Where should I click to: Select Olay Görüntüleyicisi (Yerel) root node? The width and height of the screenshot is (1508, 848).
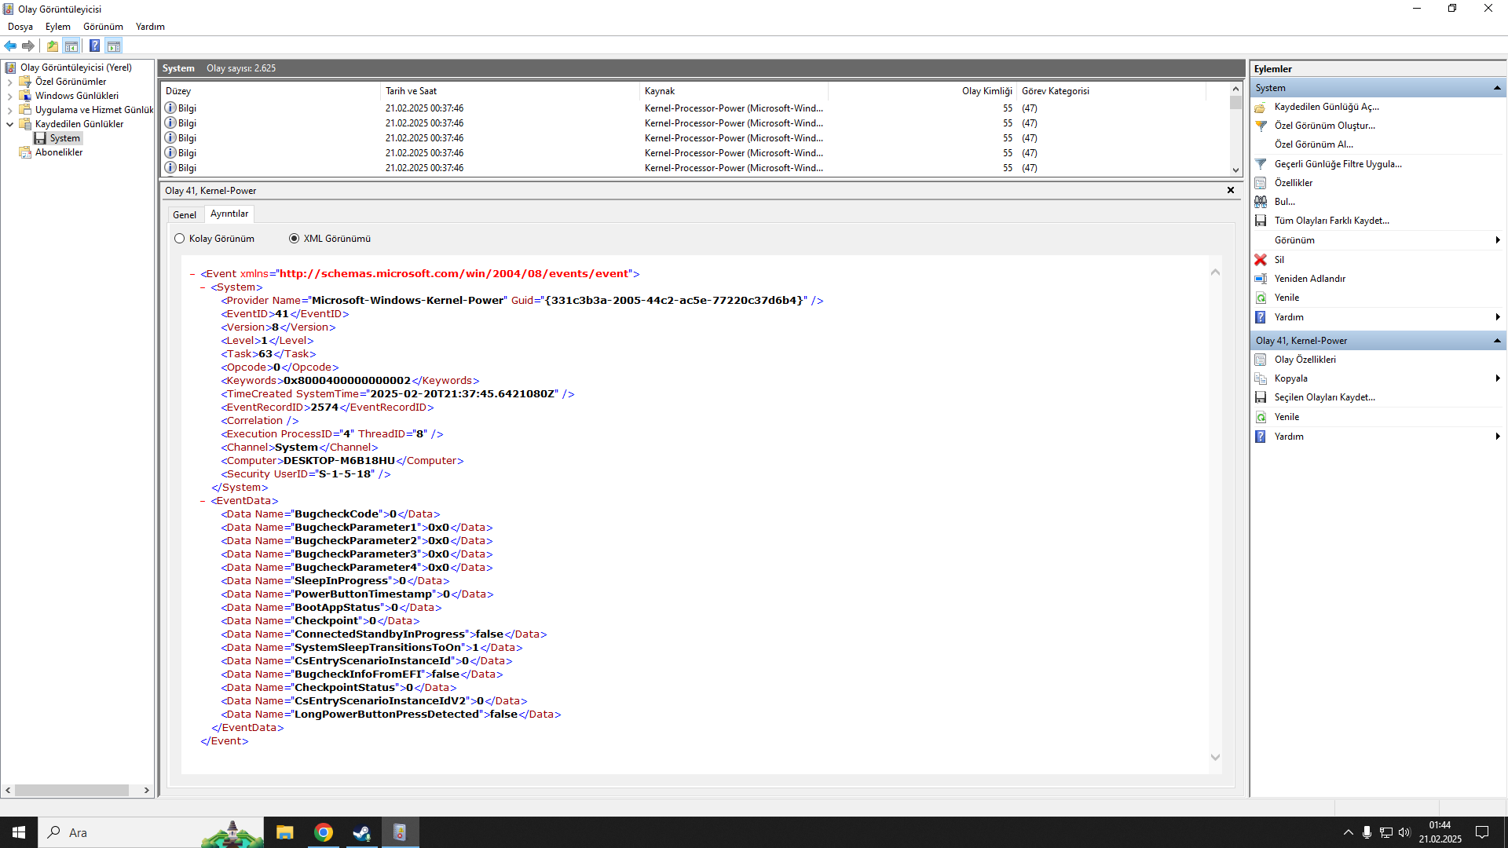[75, 68]
